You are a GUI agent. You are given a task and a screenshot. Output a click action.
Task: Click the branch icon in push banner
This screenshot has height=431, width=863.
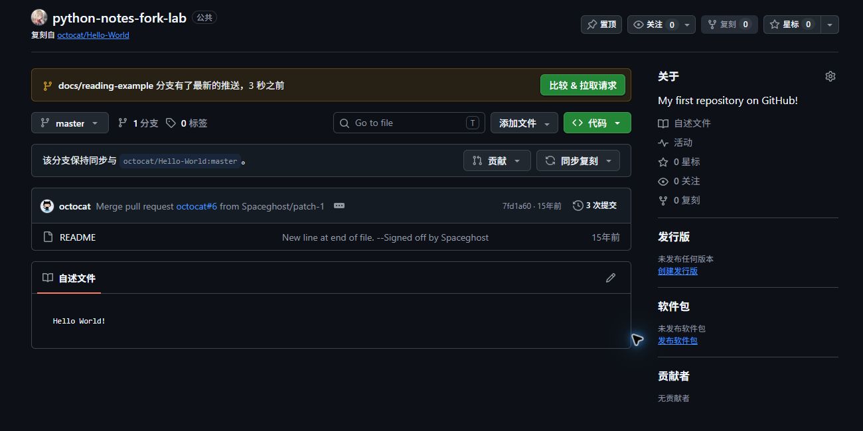tap(47, 86)
